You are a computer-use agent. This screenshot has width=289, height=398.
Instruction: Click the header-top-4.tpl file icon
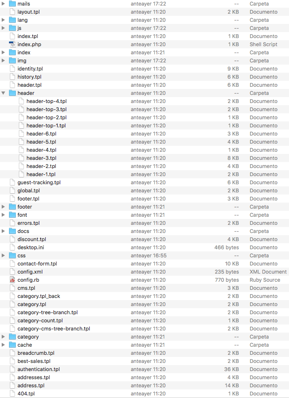(21, 101)
